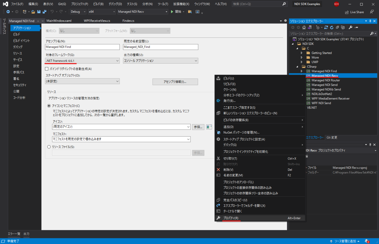This screenshot has width=379, height=244.
Task: Open the Git Changes tab
Action: 332,138
